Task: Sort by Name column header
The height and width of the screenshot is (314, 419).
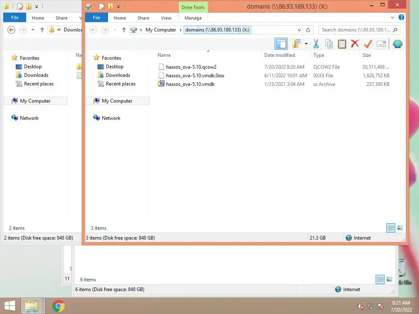Action: 164,55
